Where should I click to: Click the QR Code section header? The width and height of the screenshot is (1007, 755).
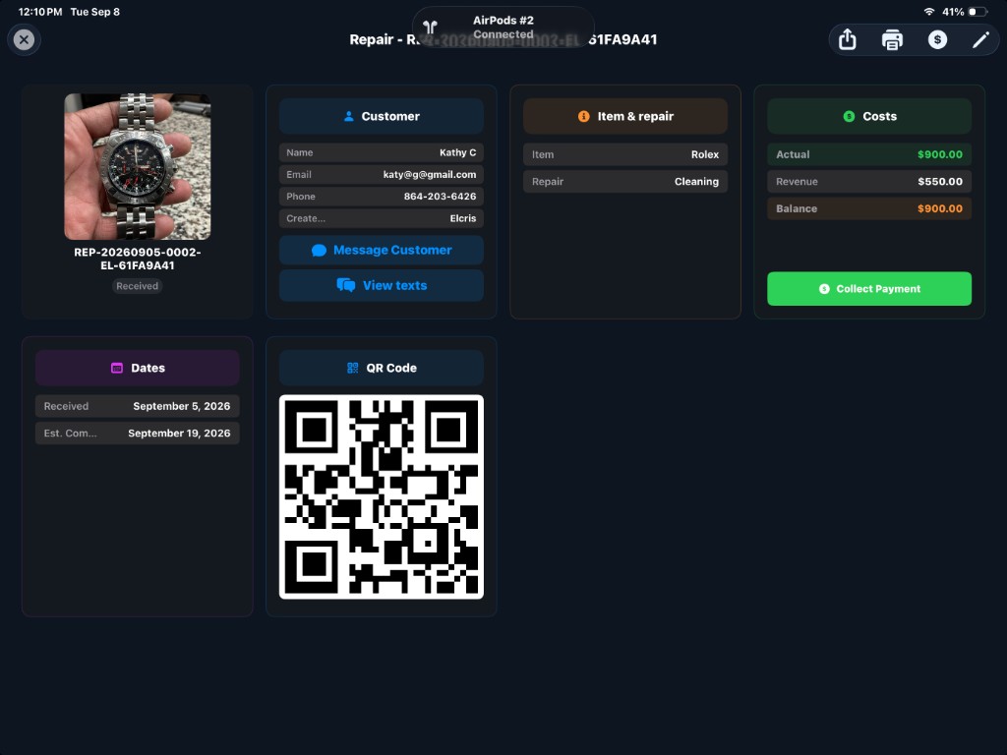(382, 368)
